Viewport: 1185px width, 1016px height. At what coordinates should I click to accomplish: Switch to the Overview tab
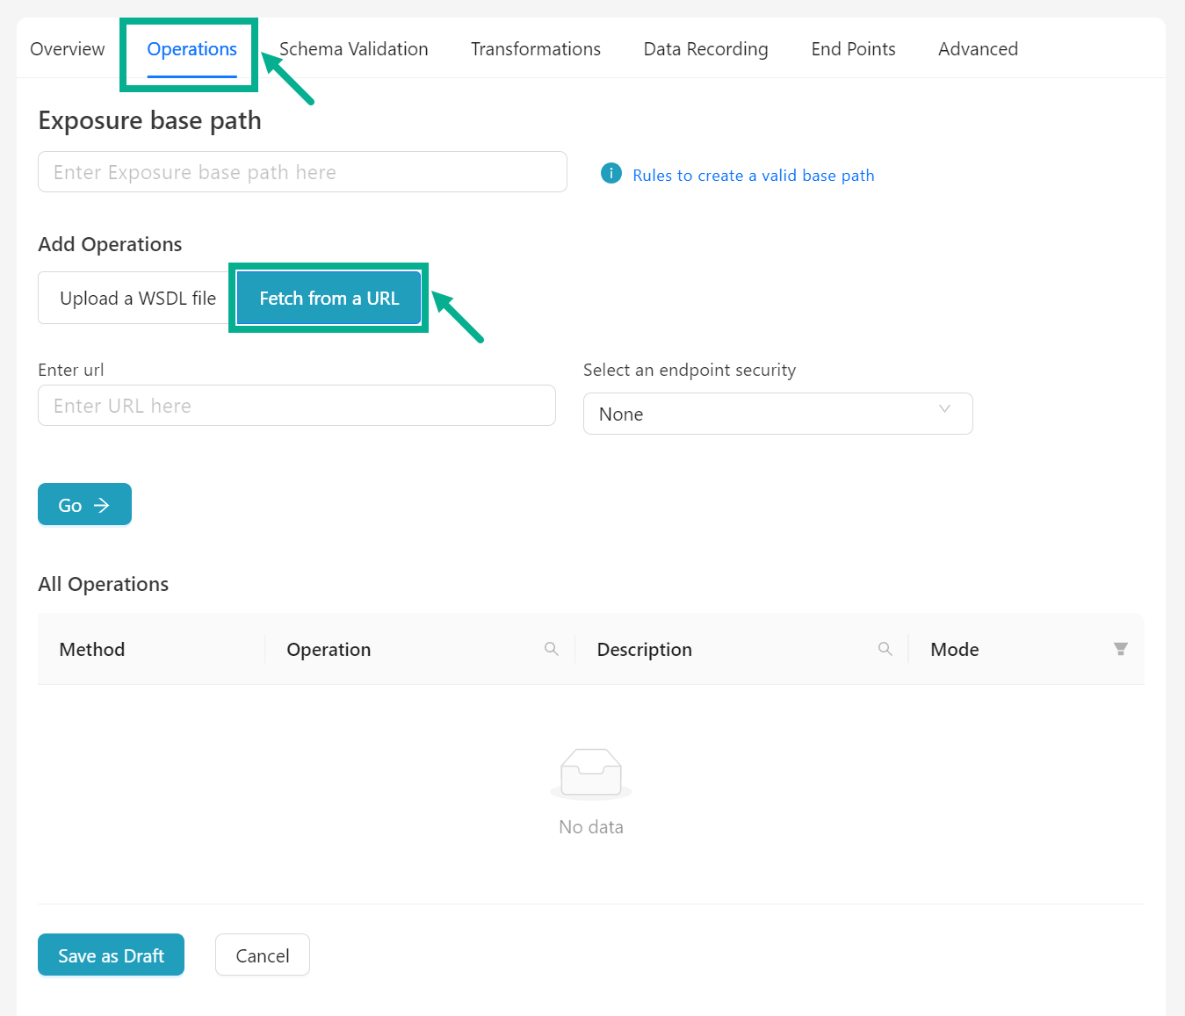pos(68,49)
